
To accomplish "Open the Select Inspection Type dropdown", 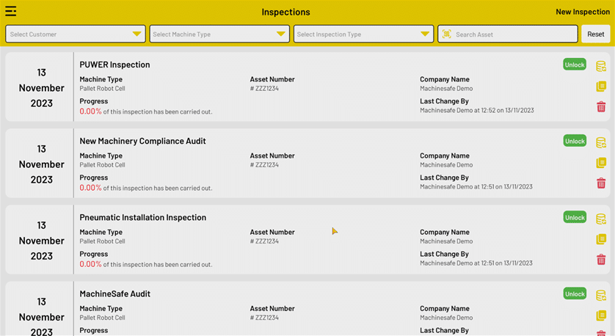I will coord(363,34).
